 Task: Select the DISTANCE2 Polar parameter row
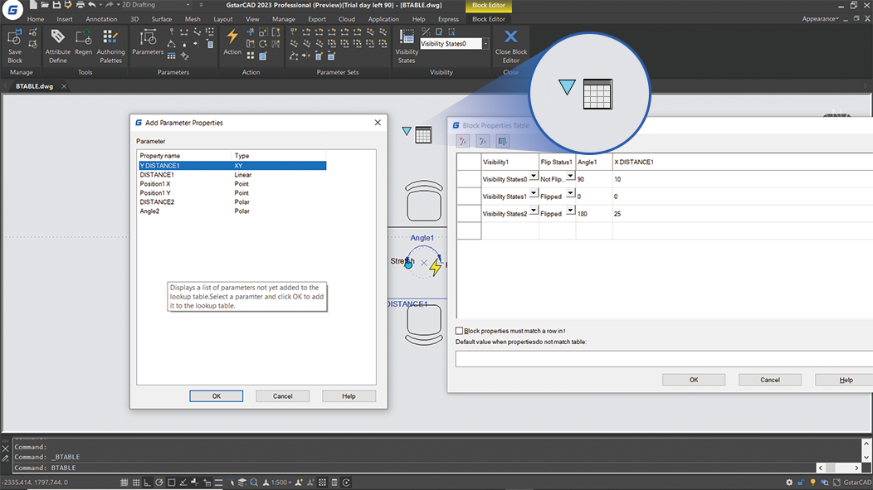(232, 202)
